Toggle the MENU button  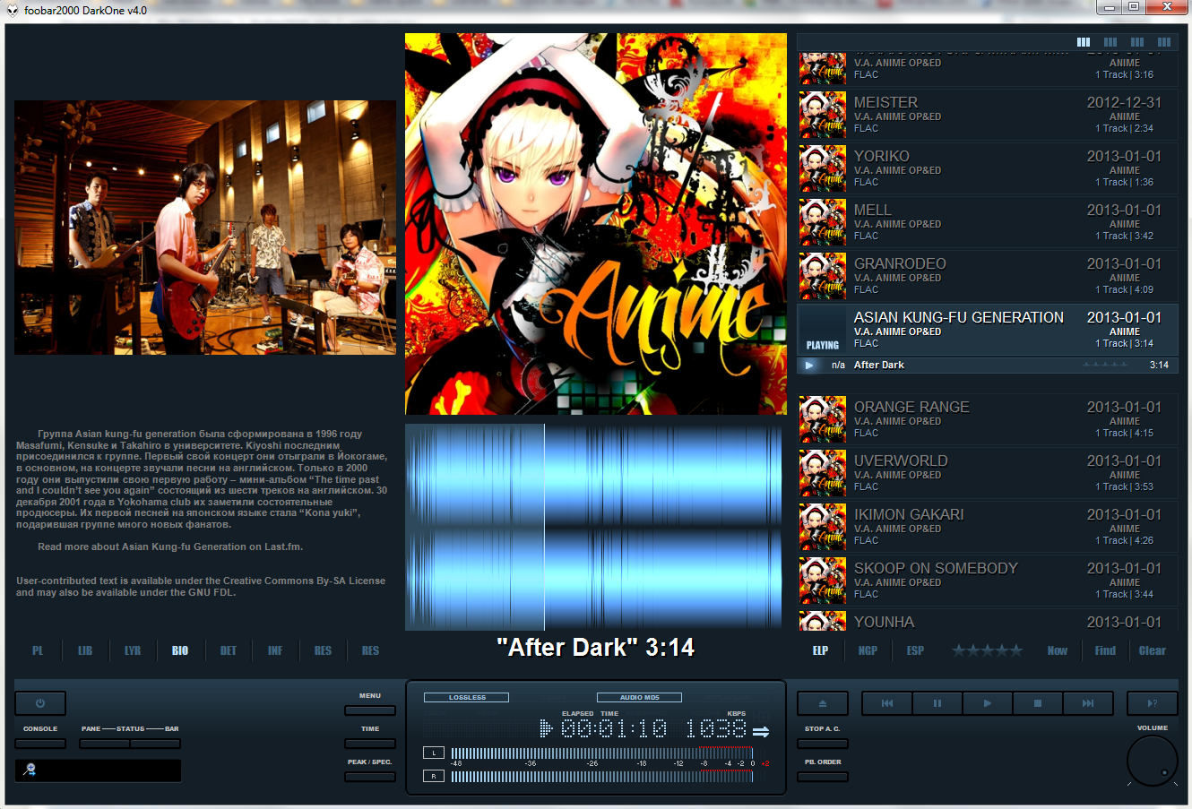370,710
